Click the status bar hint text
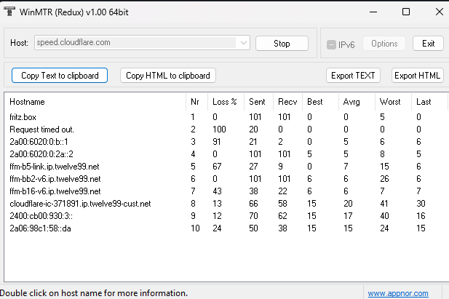The width and height of the screenshot is (449, 299). pos(94,293)
